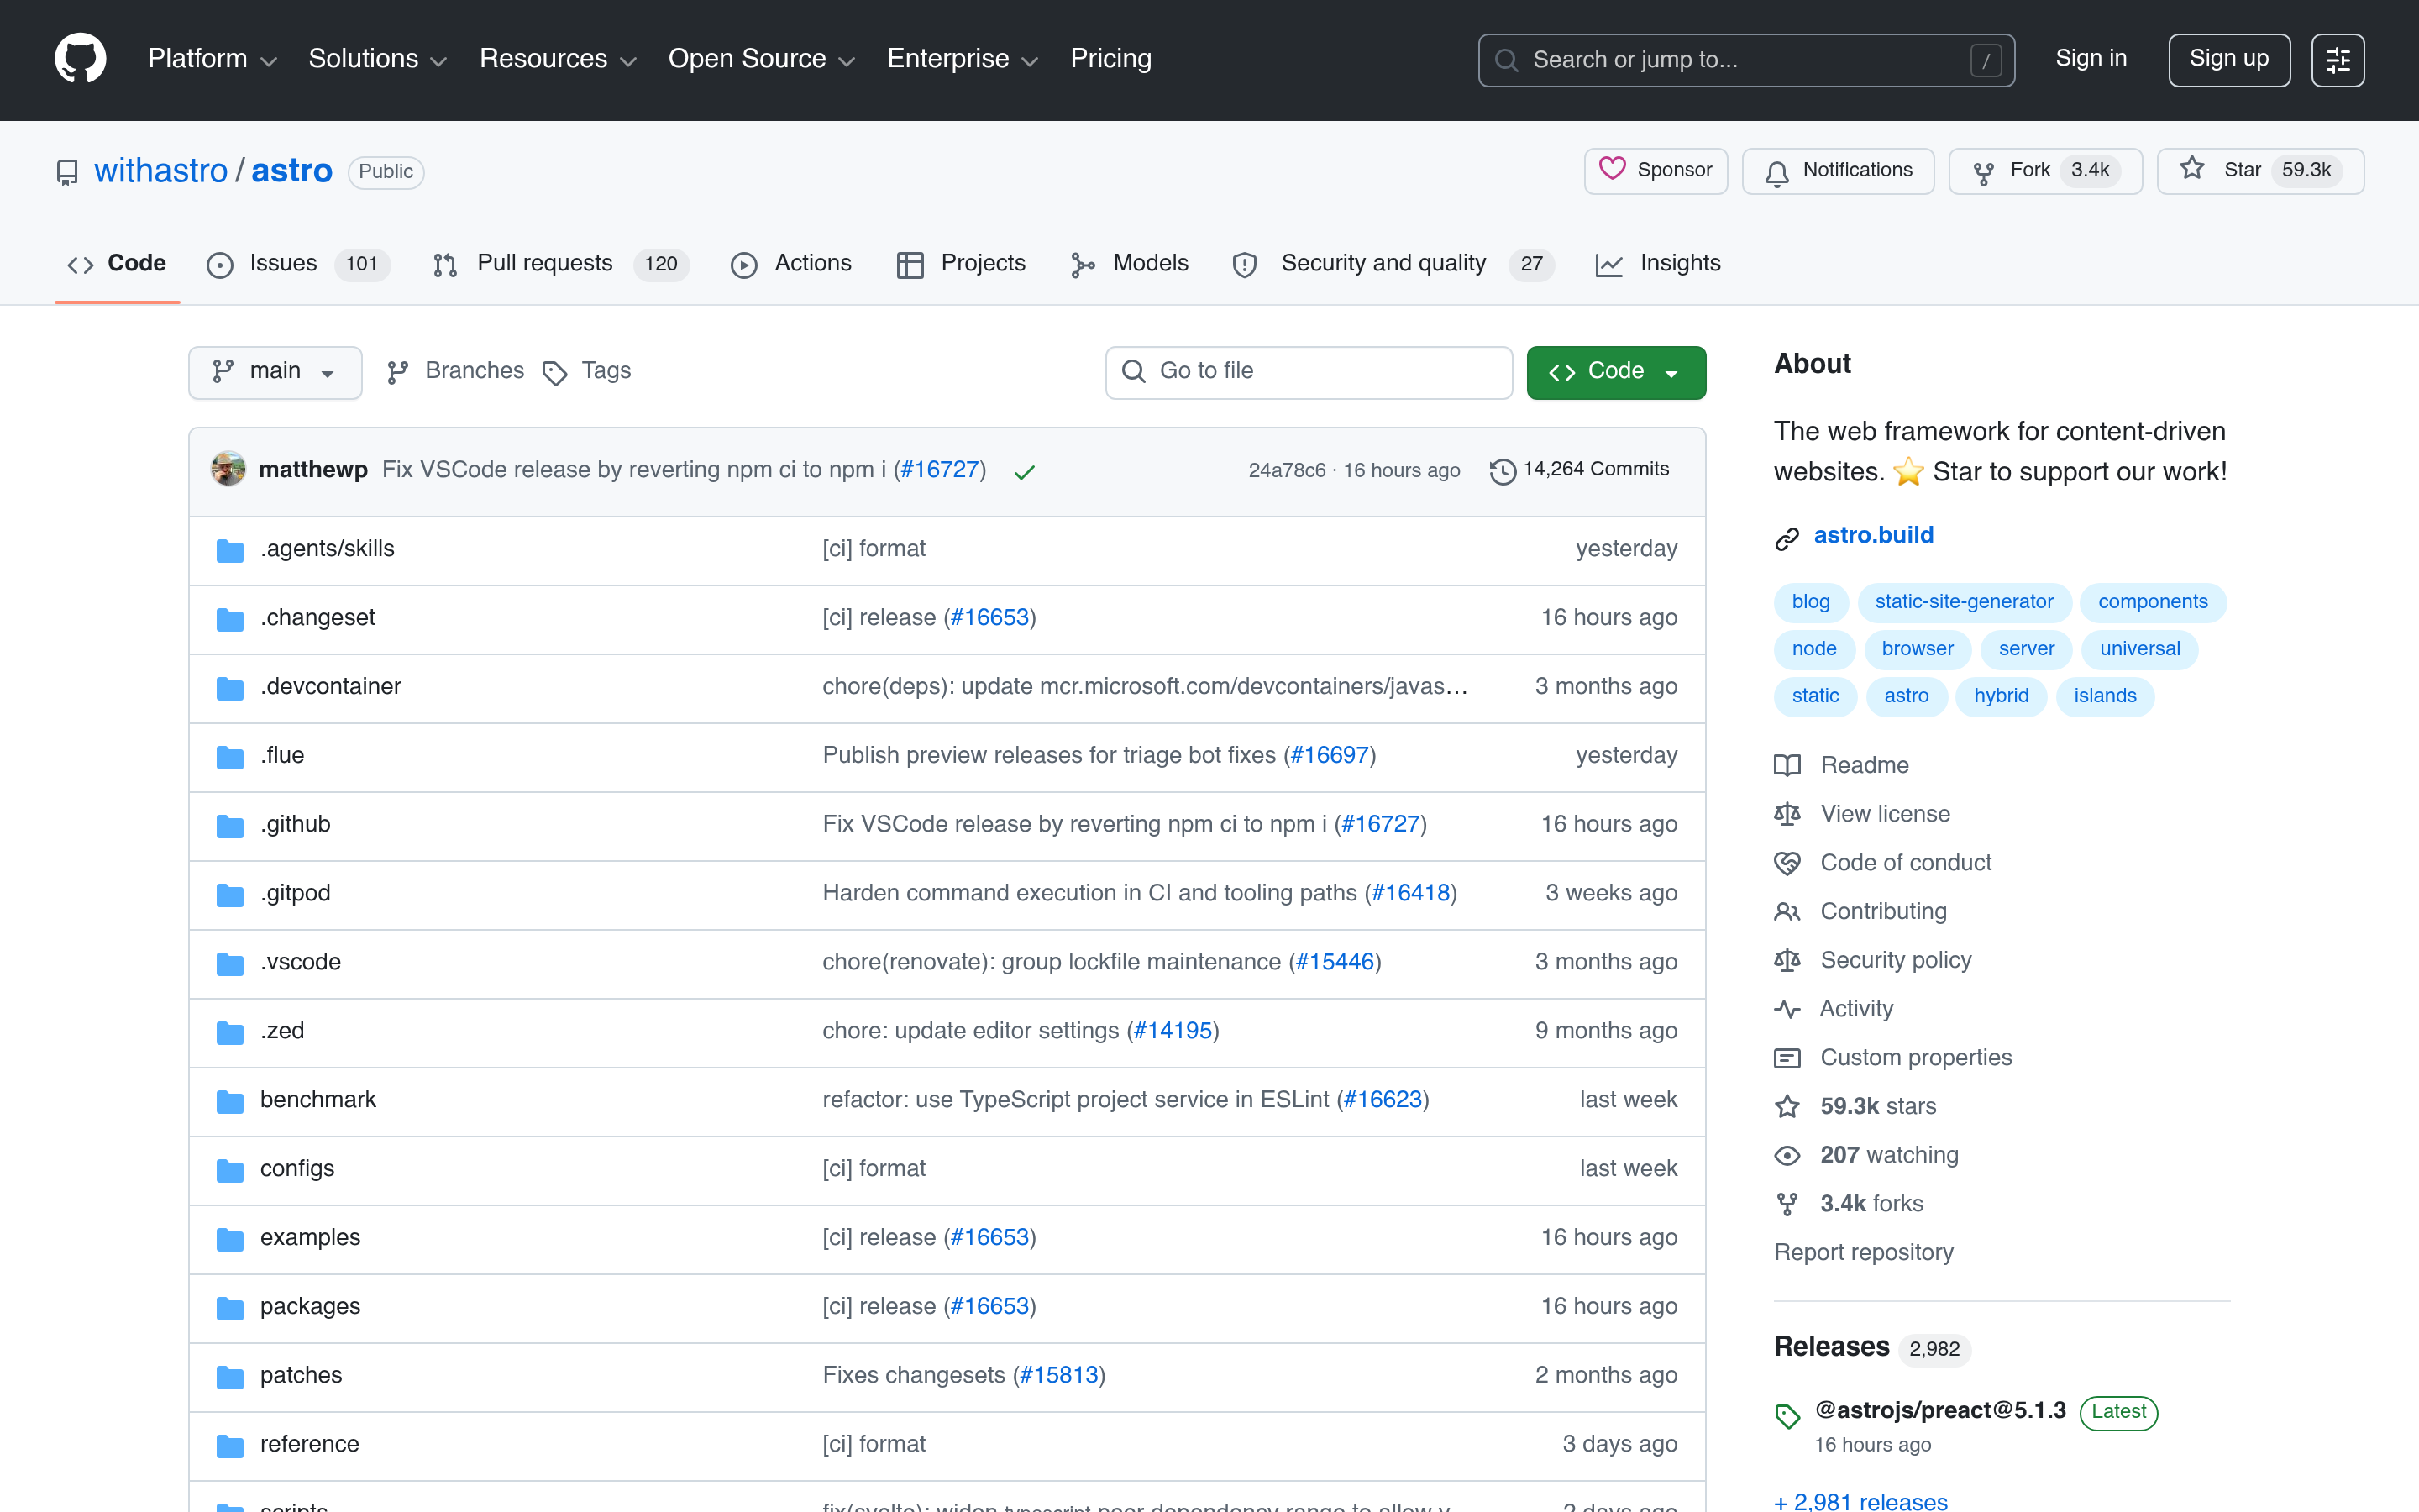Open the 14,264 Commits link

(1579, 470)
